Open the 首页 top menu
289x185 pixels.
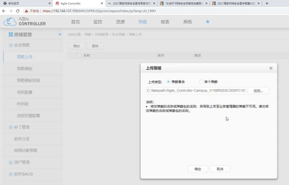click(x=75, y=22)
